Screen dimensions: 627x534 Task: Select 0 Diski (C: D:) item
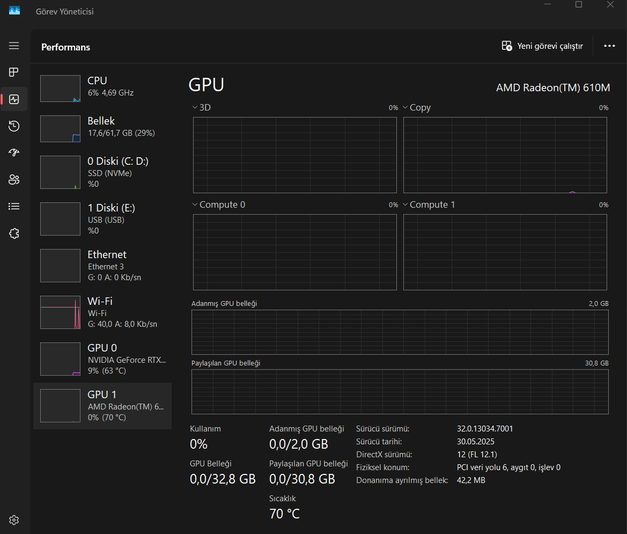103,172
